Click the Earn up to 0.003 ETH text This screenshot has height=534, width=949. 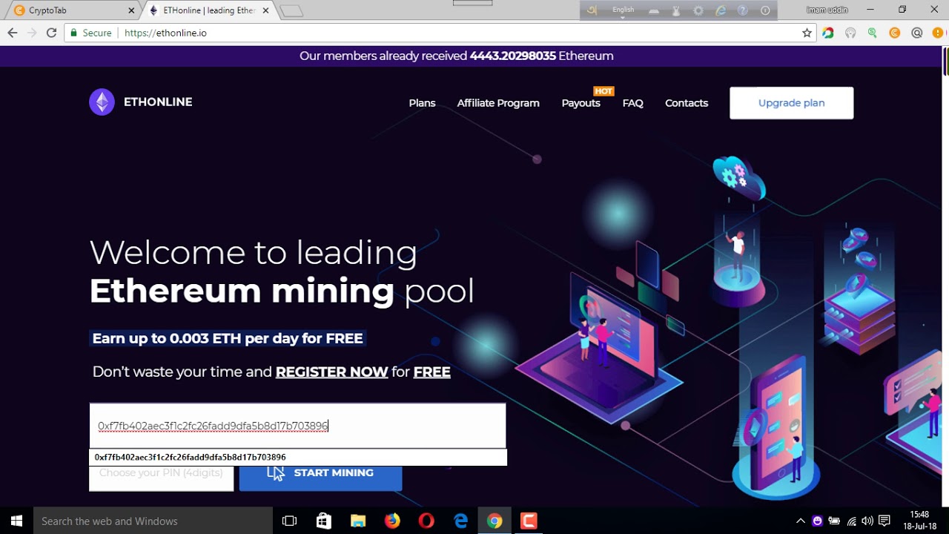point(228,338)
